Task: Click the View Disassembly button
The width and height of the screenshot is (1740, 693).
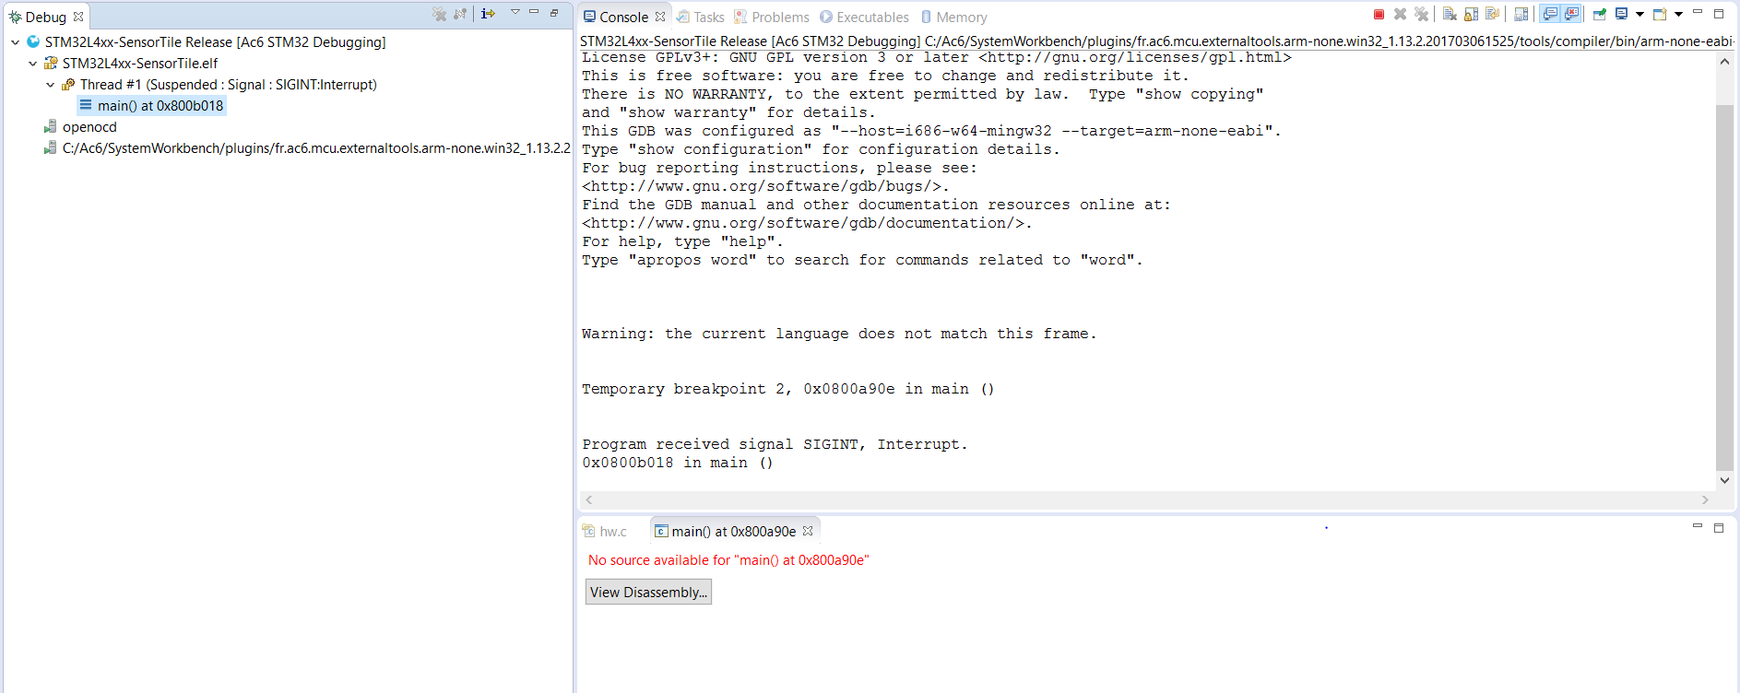Action: (x=648, y=592)
